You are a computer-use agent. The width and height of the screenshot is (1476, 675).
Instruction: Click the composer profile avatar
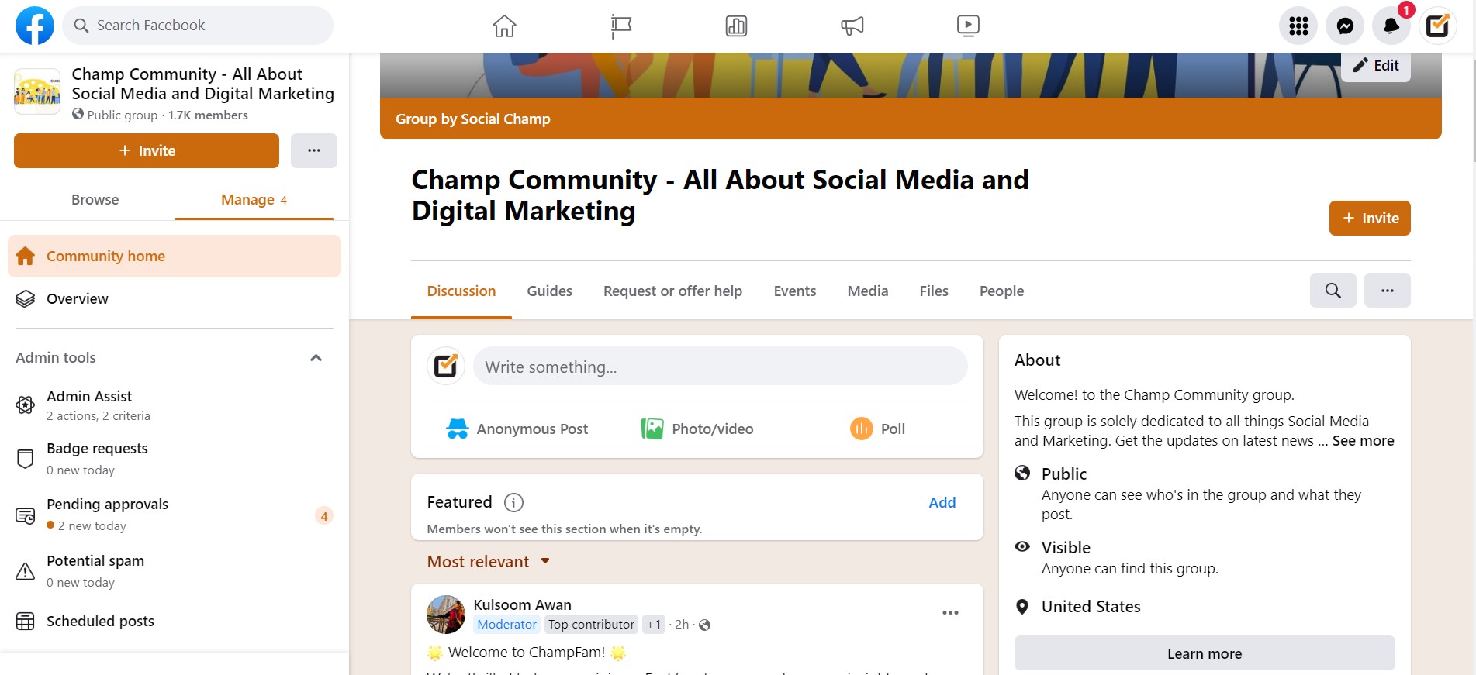[x=446, y=366]
